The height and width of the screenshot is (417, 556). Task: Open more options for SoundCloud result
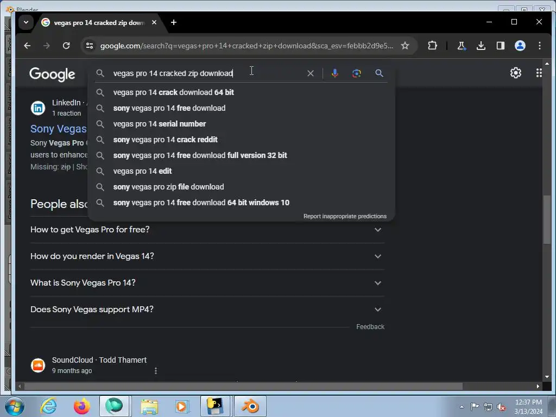(x=156, y=370)
